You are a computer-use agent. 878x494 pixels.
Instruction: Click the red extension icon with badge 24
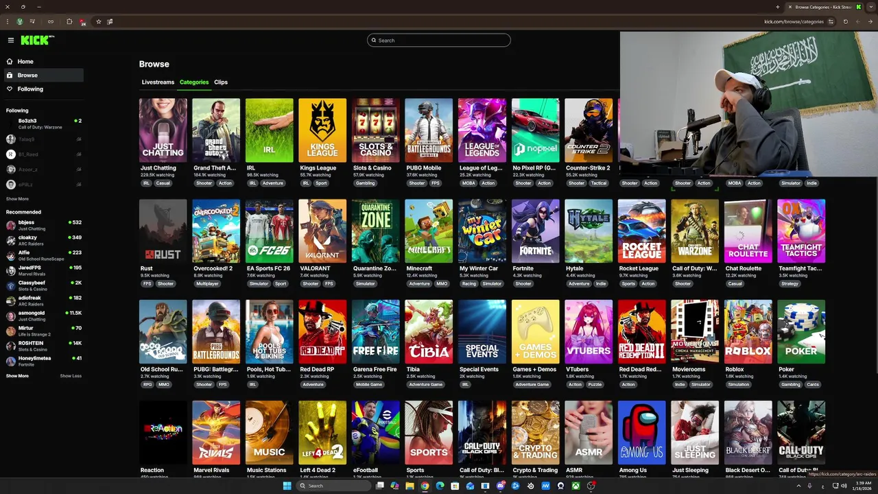(82, 22)
